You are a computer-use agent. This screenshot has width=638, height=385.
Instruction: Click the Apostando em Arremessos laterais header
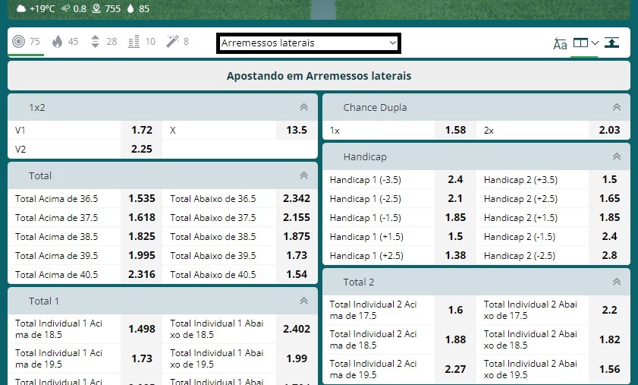point(319,76)
